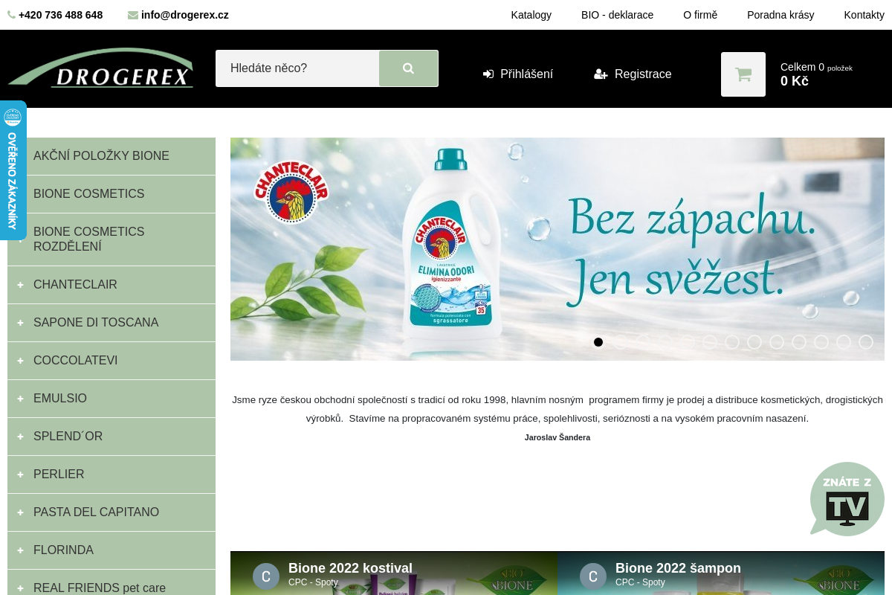Select the last carousel dot

tap(866, 342)
